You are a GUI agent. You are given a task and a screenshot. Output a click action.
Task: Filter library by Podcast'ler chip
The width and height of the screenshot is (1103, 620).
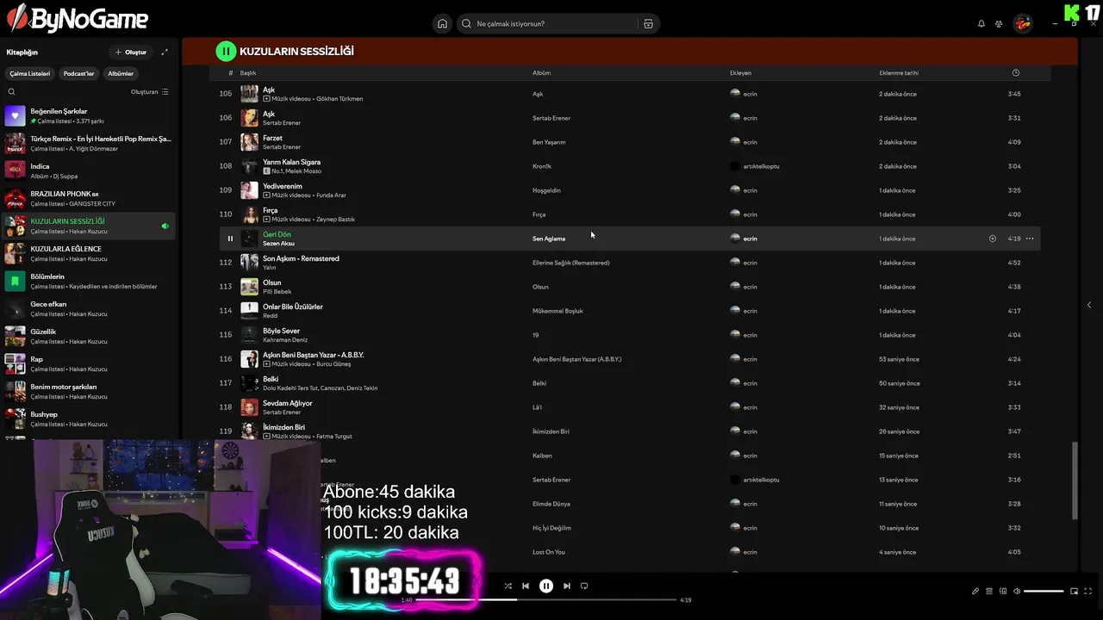coord(79,74)
